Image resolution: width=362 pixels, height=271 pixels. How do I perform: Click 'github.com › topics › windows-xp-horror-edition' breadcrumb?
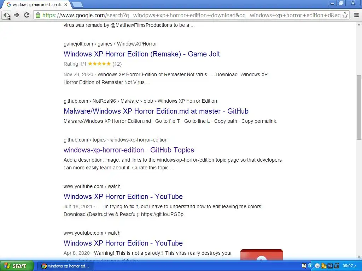116,140
